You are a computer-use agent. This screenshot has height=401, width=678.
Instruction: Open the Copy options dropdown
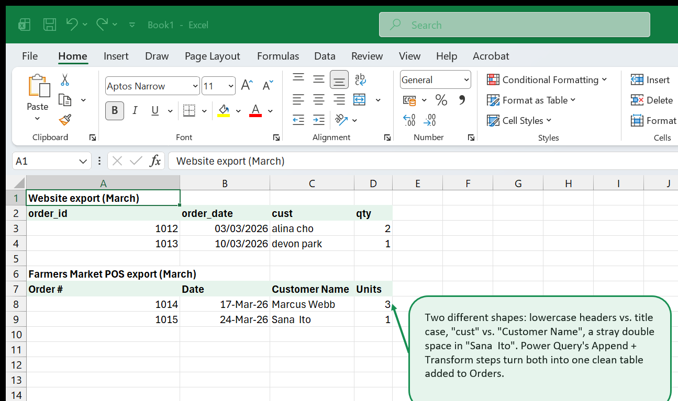(83, 100)
